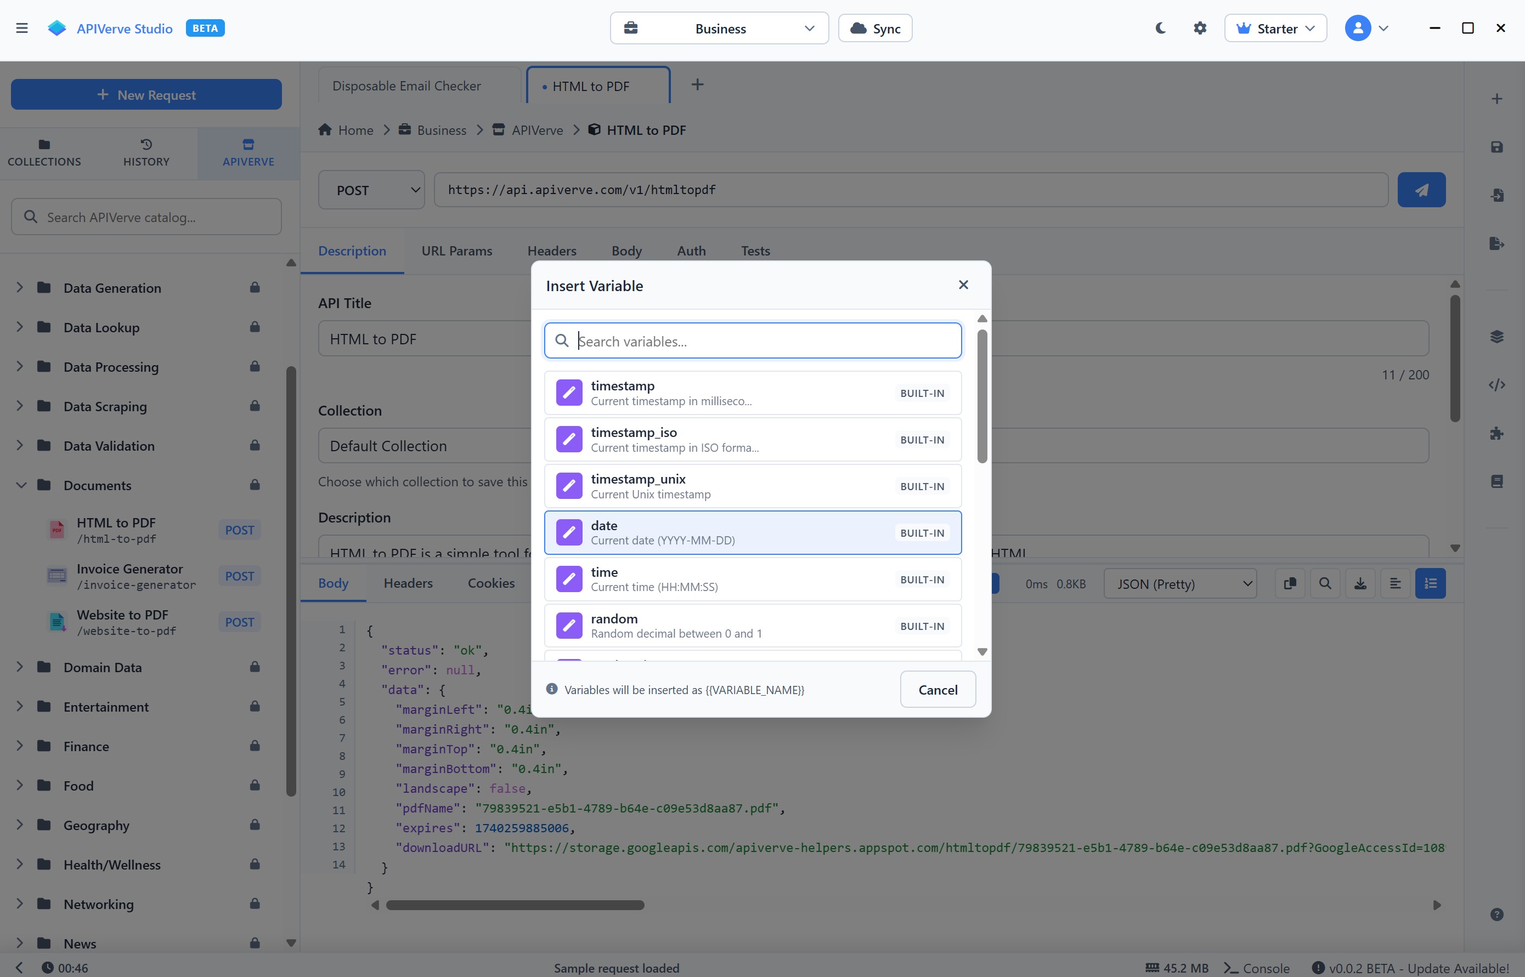Image resolution: width=1525 pixels, height=977 pixels.
Task: Click the download response icon
Action: coord(1360,584)
